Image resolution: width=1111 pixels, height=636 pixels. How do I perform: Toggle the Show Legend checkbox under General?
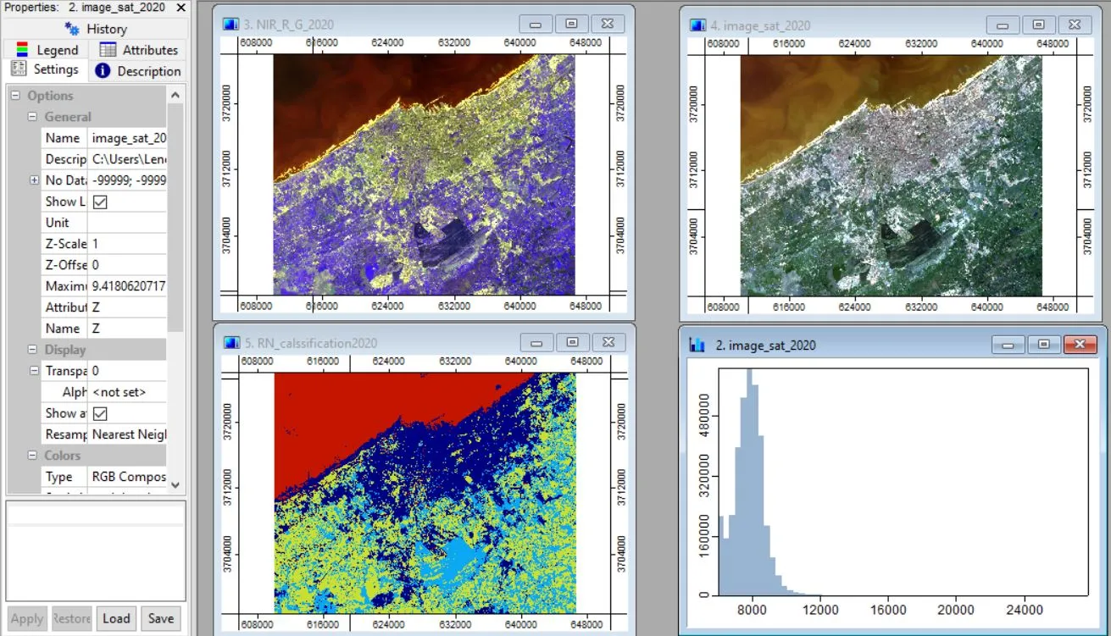pos(100,201)
